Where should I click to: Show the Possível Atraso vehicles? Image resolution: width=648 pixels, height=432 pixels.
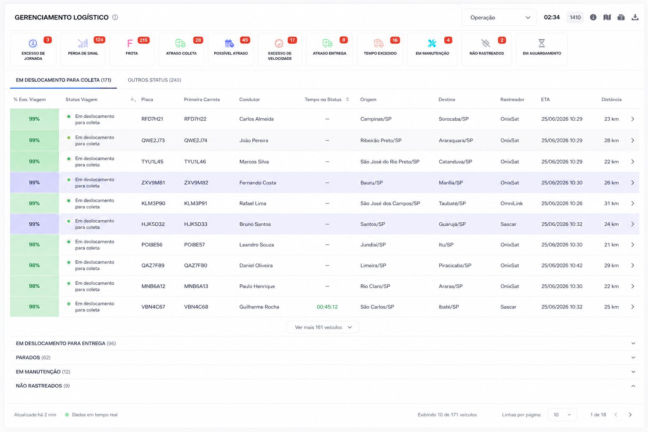click(231, 49)
